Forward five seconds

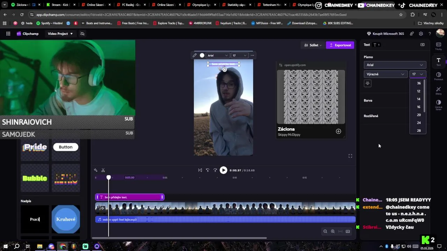(215, 170)
